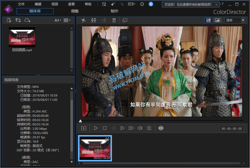Close the welcome tutorial tooltip
This screenshot has width=250, height=168.
point(217,5)
